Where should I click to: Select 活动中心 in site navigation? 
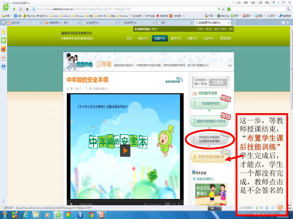click(209, 38)
